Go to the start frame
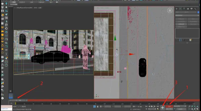Image resolution: width=201 pixels, height=111 pixels. click(146, 106)
